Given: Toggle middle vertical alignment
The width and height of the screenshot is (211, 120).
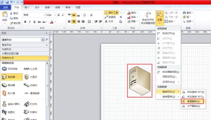Looking at the screenshot, I should 74,15.
